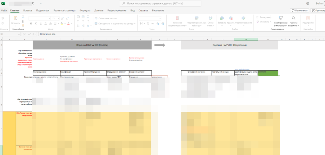Toggle bold Ж formatting
The height and width of the screenshot is (155, 325).
click(x=31, y=23)
